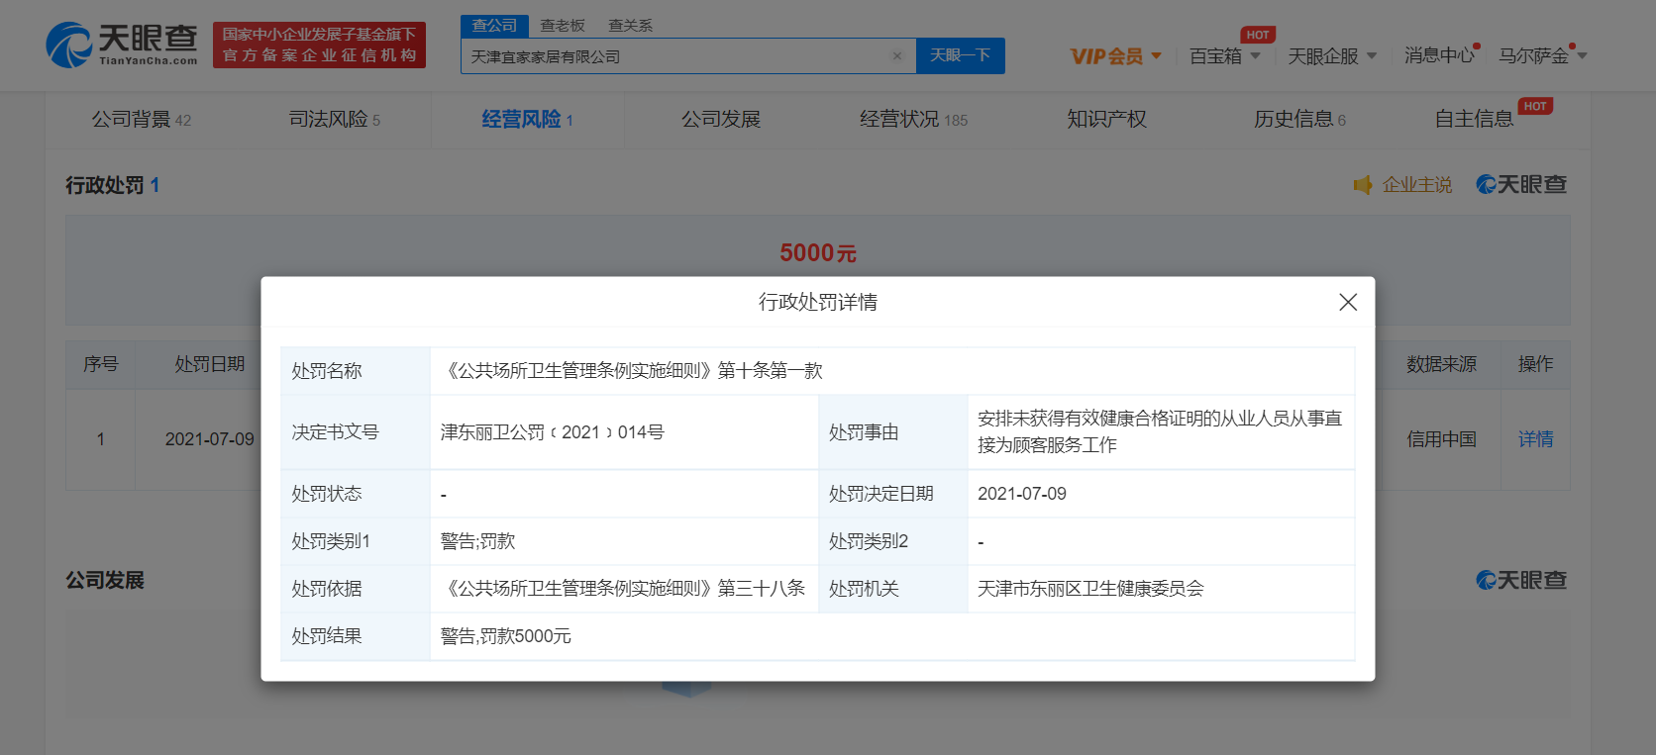This screenshot has height=755, width=1656.
Task: Click the 企业主说 speaker icon
Action: point(1363,185)
